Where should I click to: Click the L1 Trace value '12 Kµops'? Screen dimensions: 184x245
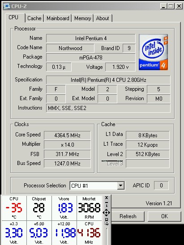click(148, 144)
